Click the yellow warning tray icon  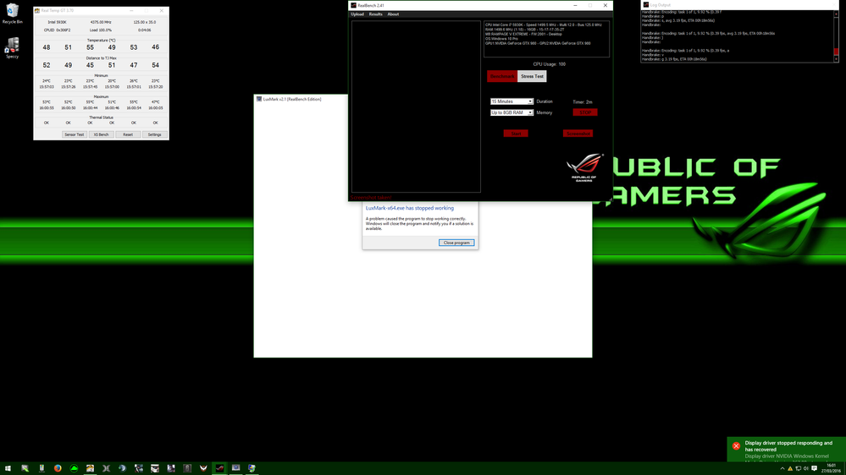[x=790, y=468]
